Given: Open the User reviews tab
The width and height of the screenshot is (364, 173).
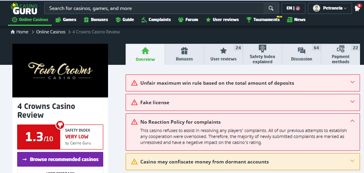Looking at the screenshot, I should [x=223, y=54].
